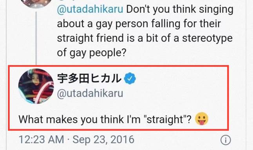The height and width of the screenshot is (150, 253).
Task: Click the info icon beside the timestamp
Action: [x=226, y=140]
